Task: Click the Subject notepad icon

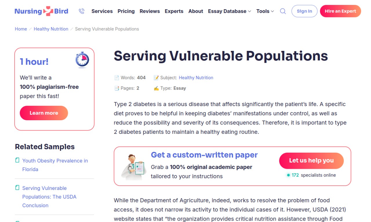Action: coord(156,78)
